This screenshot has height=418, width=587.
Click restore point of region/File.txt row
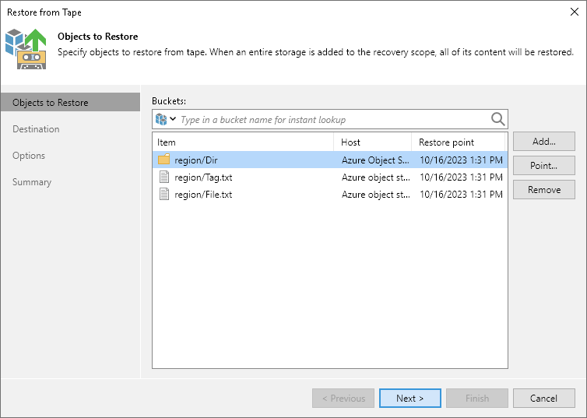tap(461, 195)
